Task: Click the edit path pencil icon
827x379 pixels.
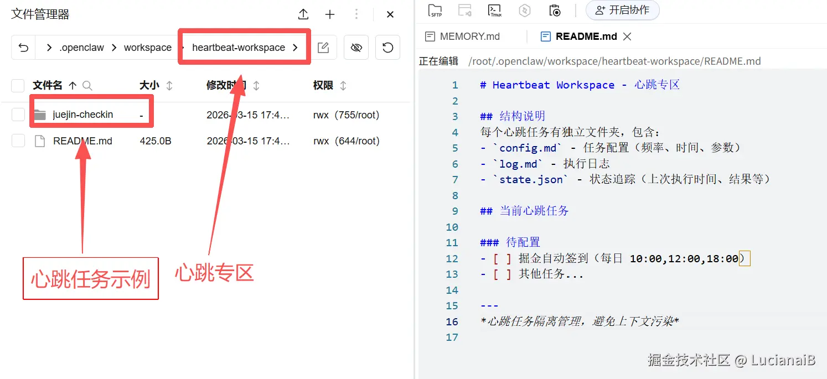Action: (x=323, y=48)
